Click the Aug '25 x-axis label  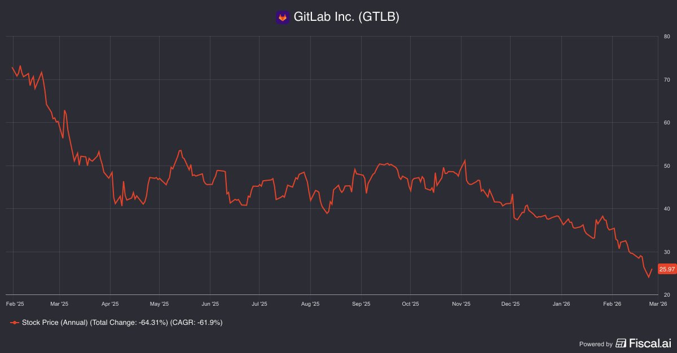pyautogui.click(x=310, y=303)
